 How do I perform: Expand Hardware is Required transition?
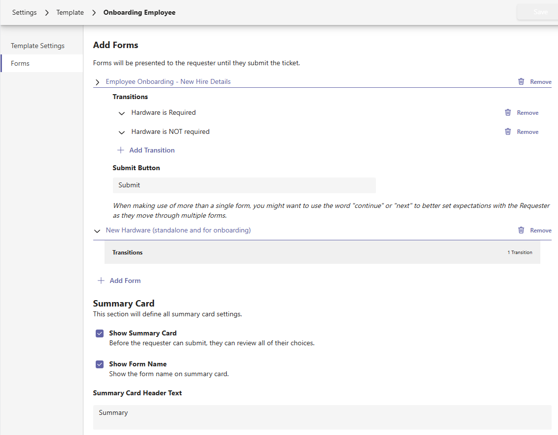tap(122, 113)
